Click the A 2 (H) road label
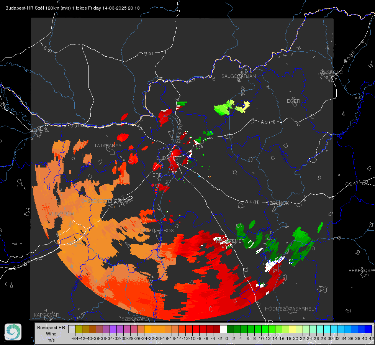This screenshot has width=375, height=345. pos(179,131)
